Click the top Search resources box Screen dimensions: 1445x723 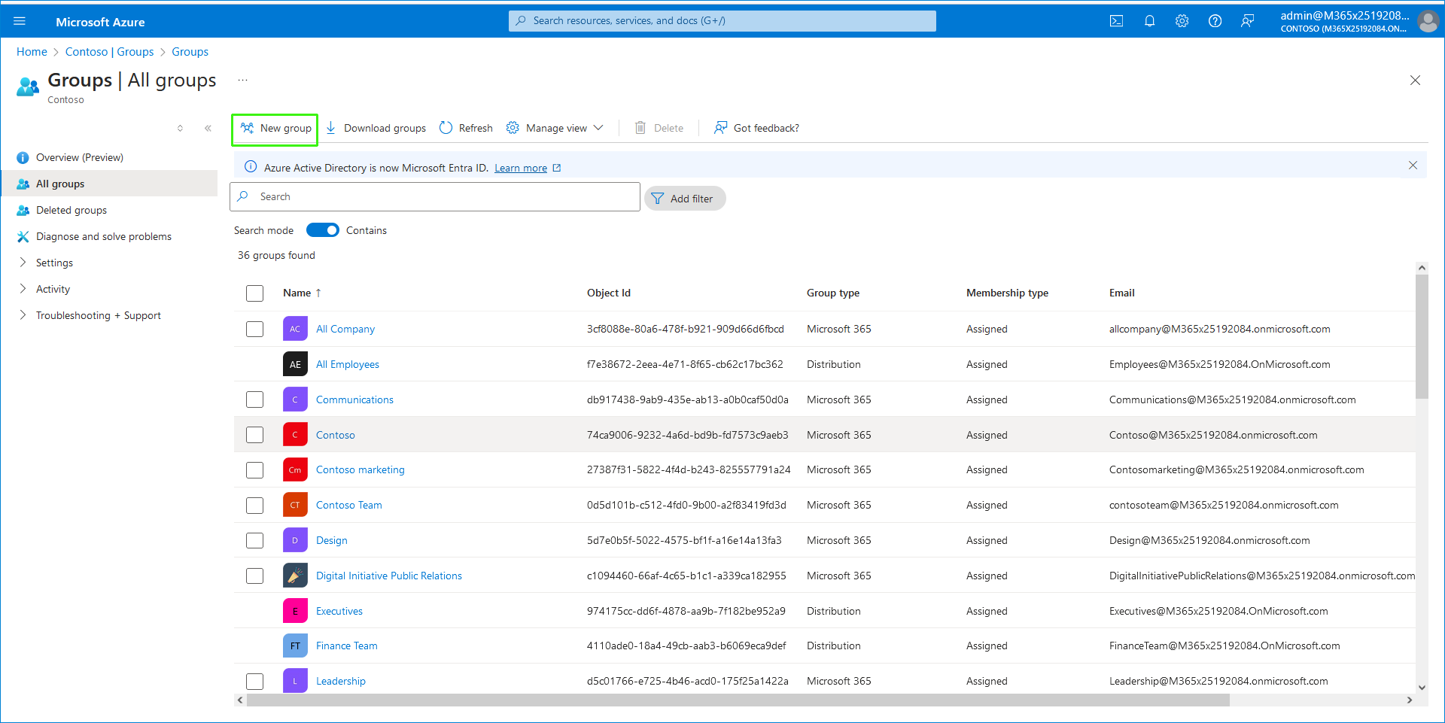[722, 21]
